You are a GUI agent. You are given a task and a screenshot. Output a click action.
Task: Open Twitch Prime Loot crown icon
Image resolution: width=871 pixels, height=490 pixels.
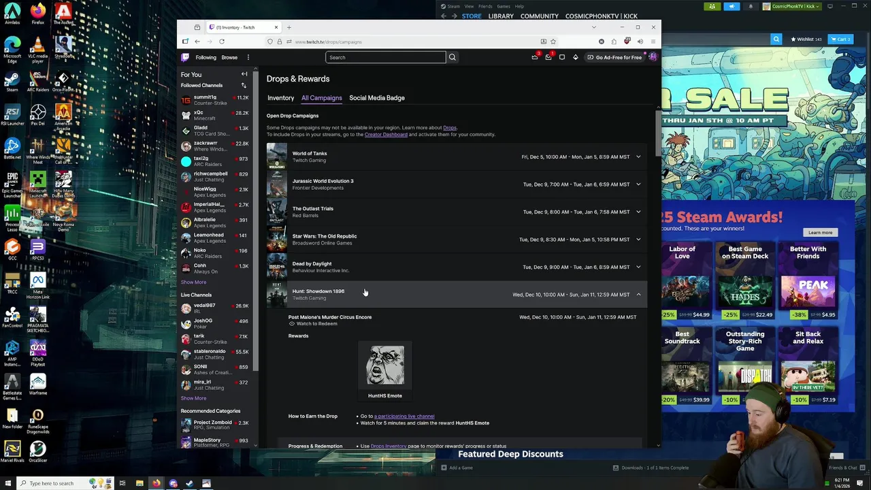(x=535, y=57)
